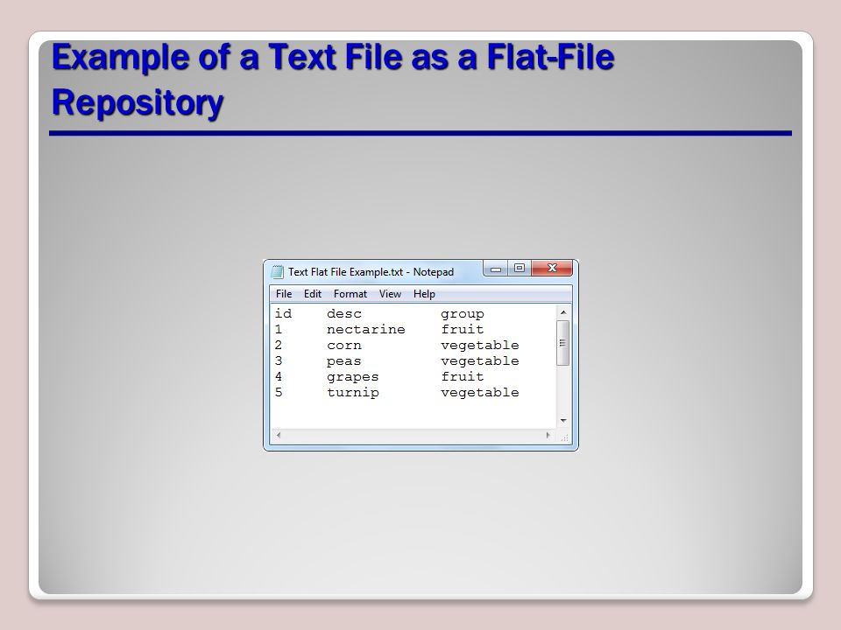
Task: Click 'fruit' in the nectarine row
Action: pos(463,330)
